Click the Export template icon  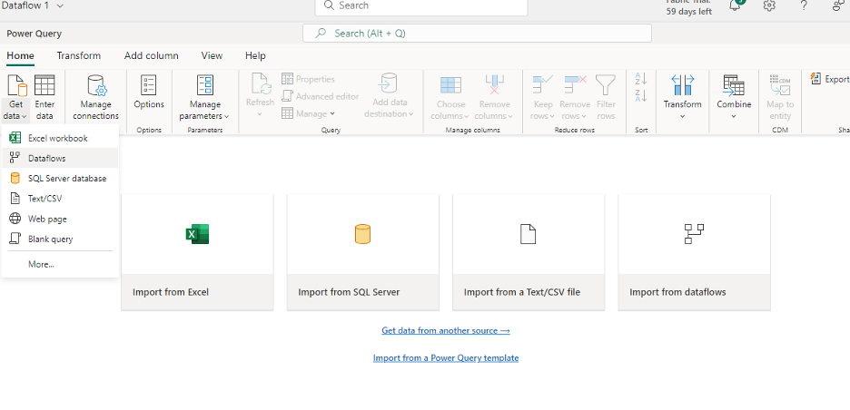point(815,79)
